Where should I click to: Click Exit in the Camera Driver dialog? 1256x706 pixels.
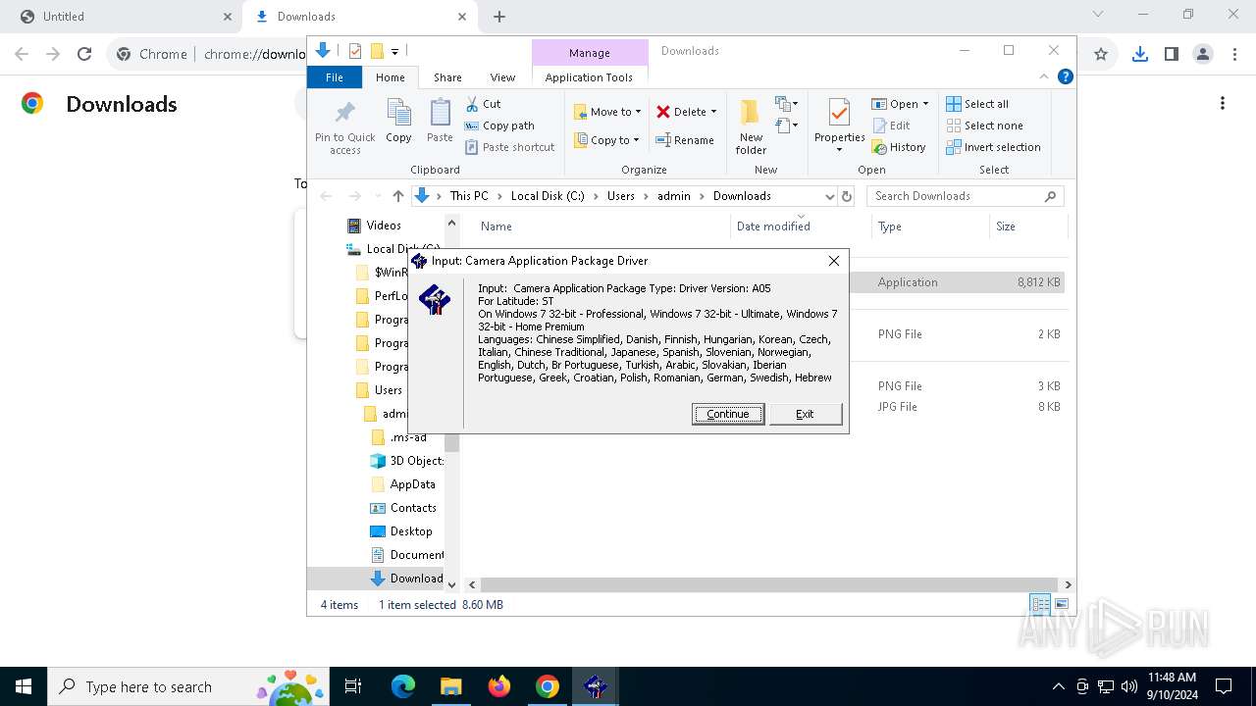805,414
